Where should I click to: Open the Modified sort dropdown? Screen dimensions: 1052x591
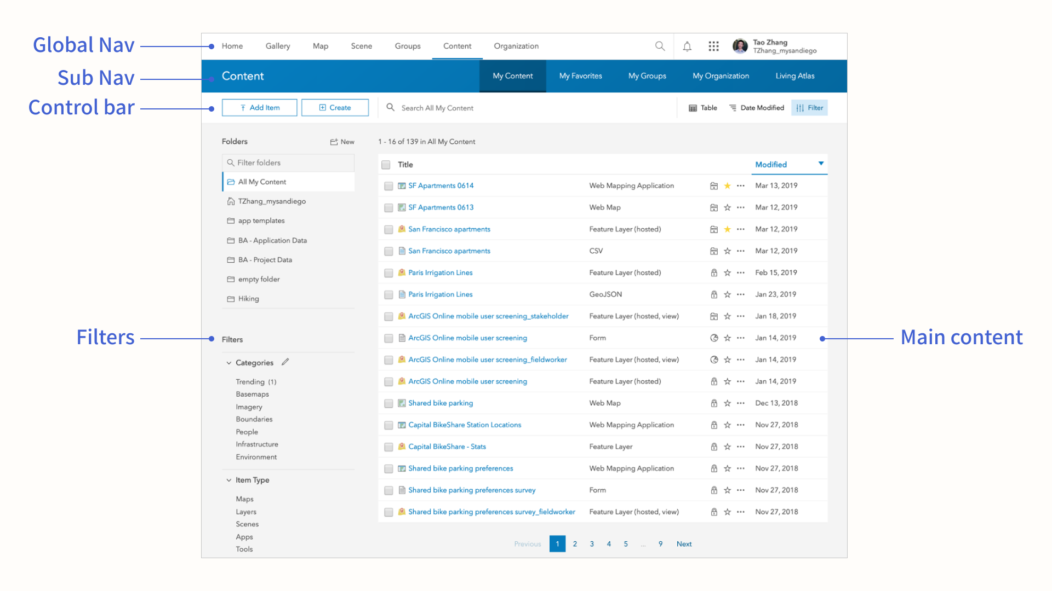click(x=789, y=164)
